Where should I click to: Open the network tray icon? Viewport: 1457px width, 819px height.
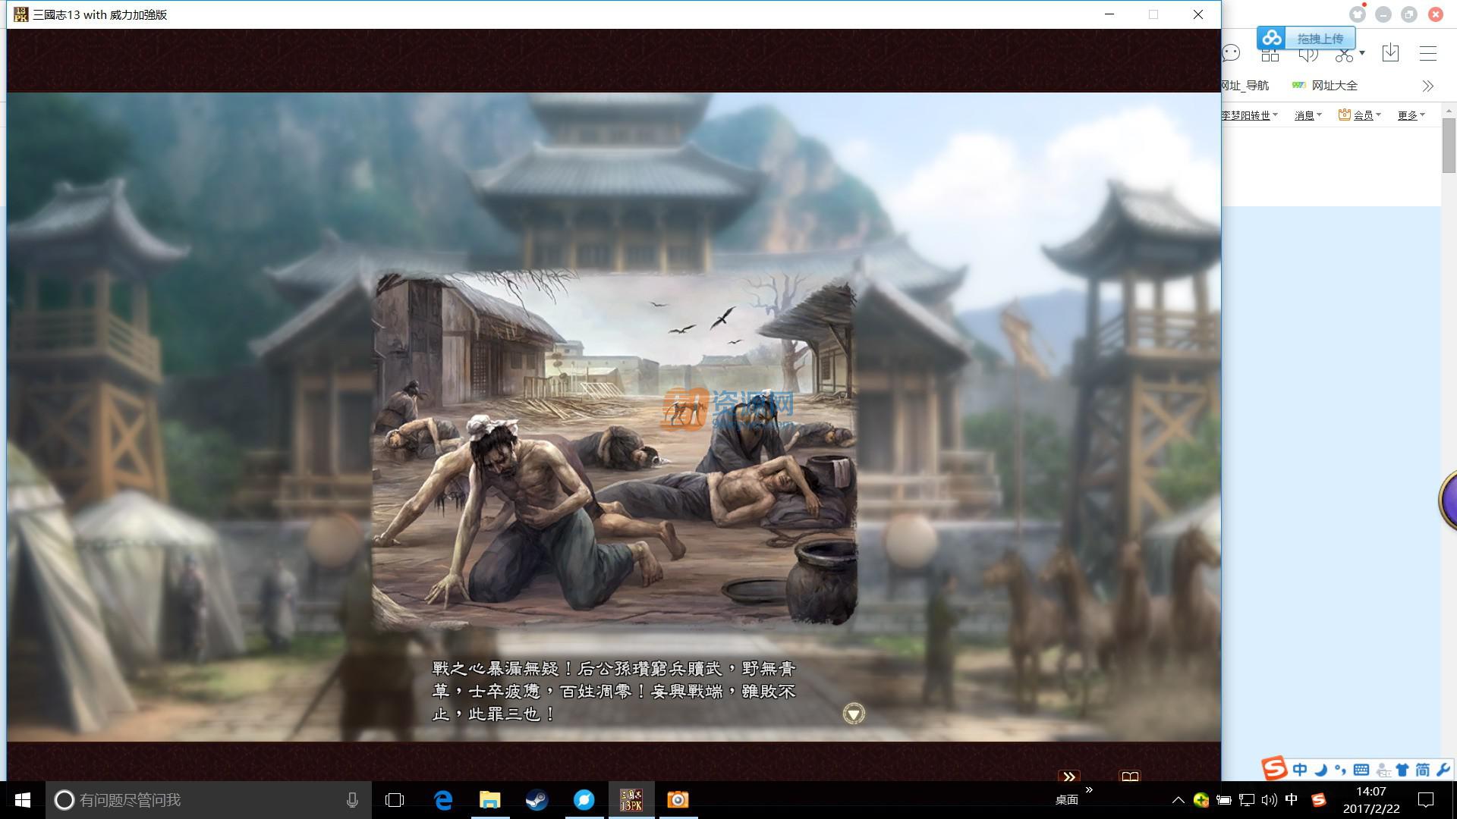1247,800
